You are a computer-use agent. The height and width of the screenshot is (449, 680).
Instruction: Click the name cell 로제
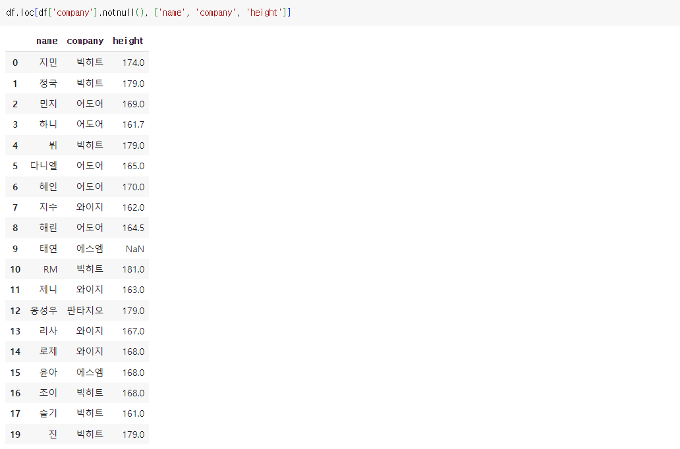tap(48, 352)
